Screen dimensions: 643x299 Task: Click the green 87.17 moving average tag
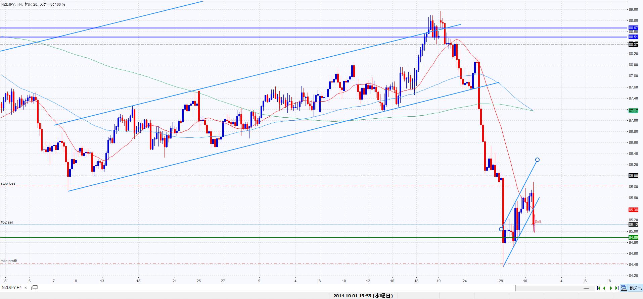point(633,110)
